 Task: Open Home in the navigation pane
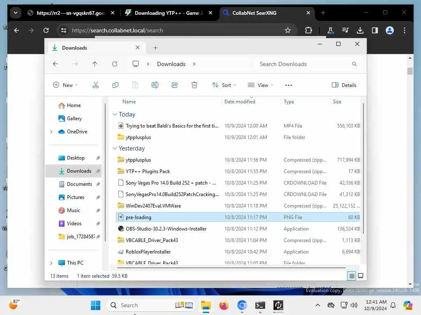(74, 105)
